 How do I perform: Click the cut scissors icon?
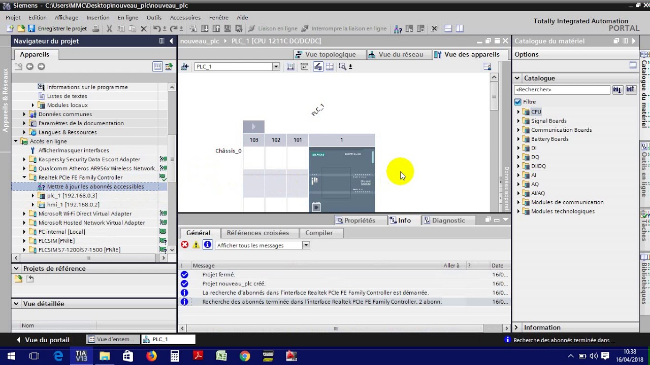pos(109,29)
